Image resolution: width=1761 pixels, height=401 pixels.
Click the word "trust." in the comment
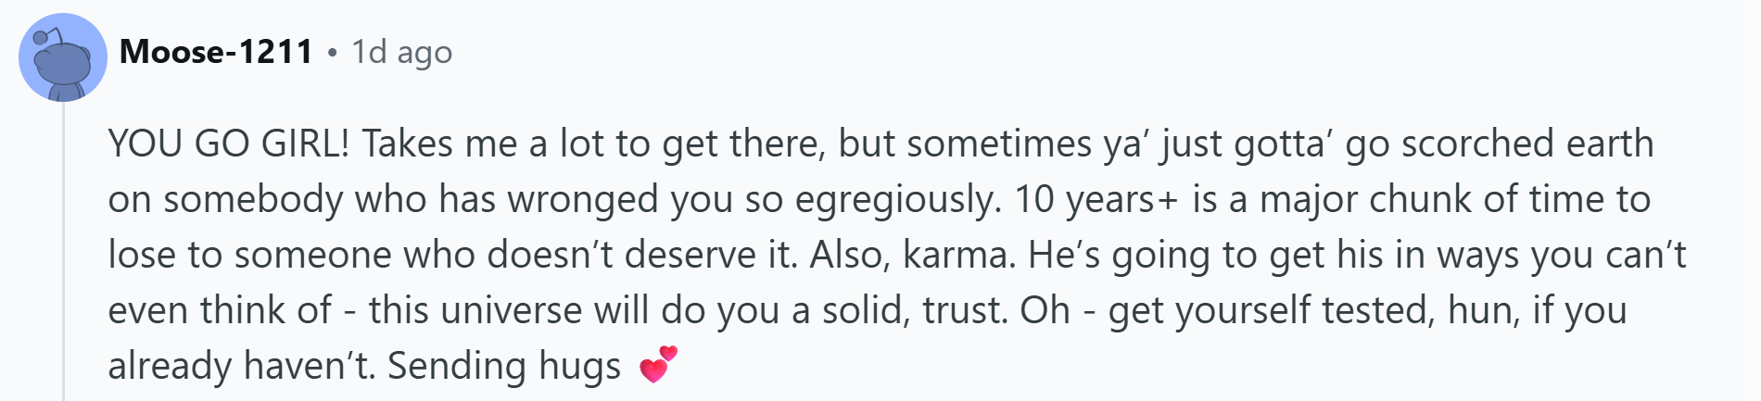965,310
